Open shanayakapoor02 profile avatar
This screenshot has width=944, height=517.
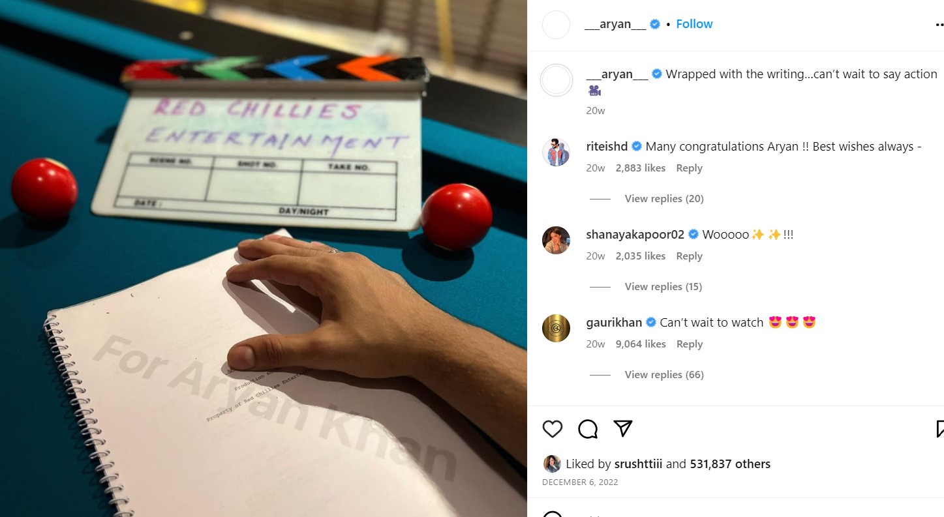tap(556, 240)
